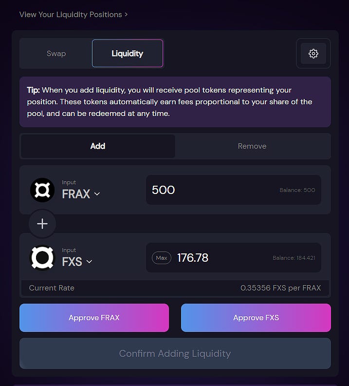Expand the FXS token selector chevron
The width and height of the screenshot is (349, 386).
[89, 261]
